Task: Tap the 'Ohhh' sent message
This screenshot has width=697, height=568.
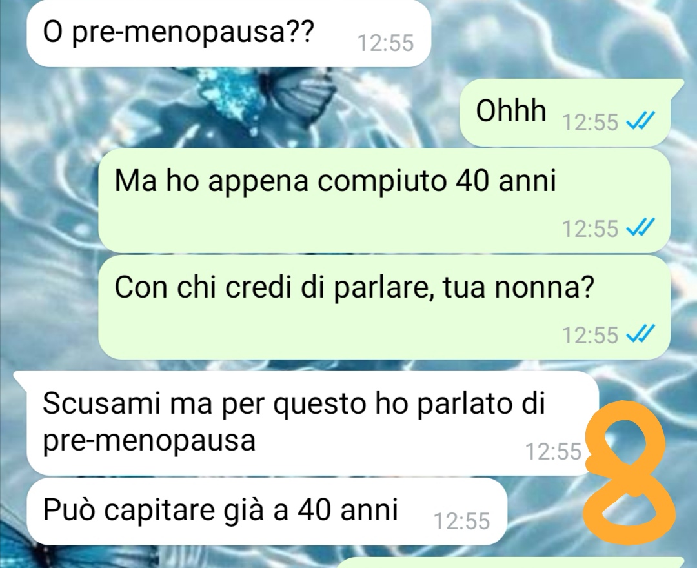Action: coord(565,112)
